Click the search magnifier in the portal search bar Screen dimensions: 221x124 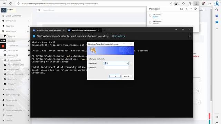39,10
